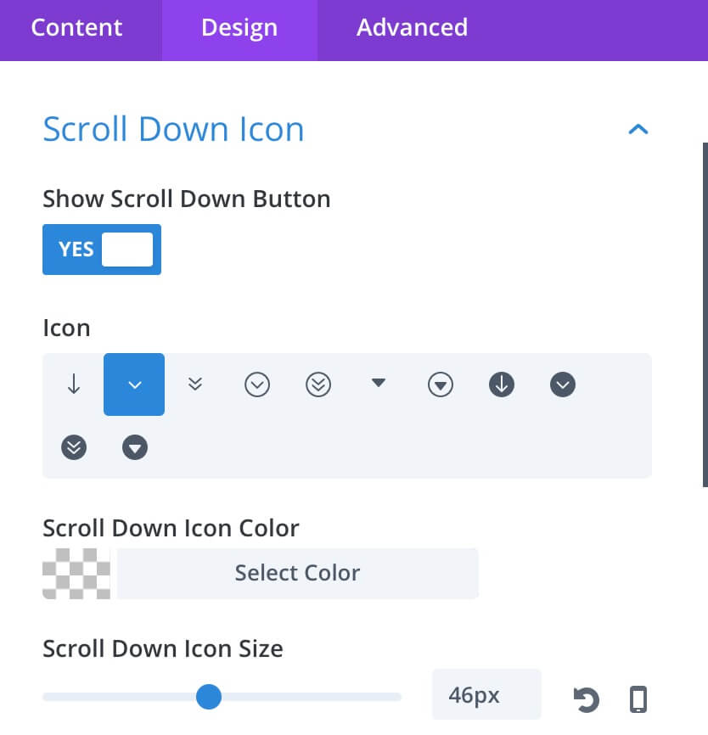Select the filled circle down arrow icon
The height and width of the screenshot is (735, 708).
pos(501,384)
